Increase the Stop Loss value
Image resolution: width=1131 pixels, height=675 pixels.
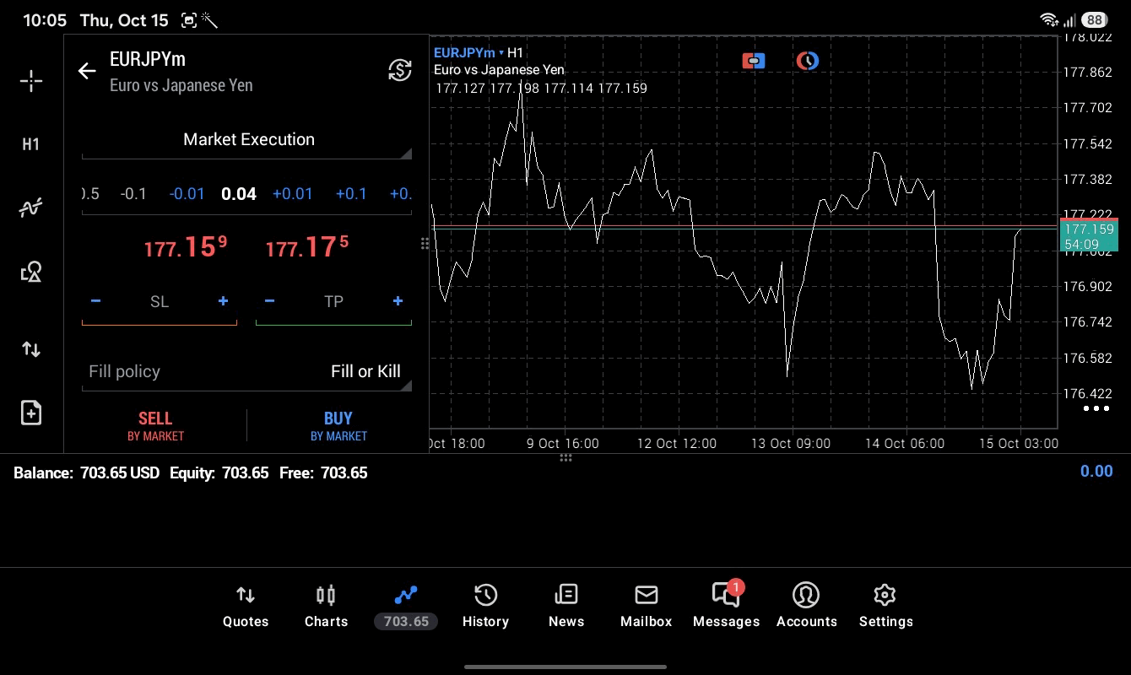223,301
